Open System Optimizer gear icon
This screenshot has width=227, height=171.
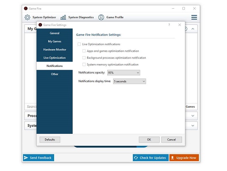pos(27,17)
